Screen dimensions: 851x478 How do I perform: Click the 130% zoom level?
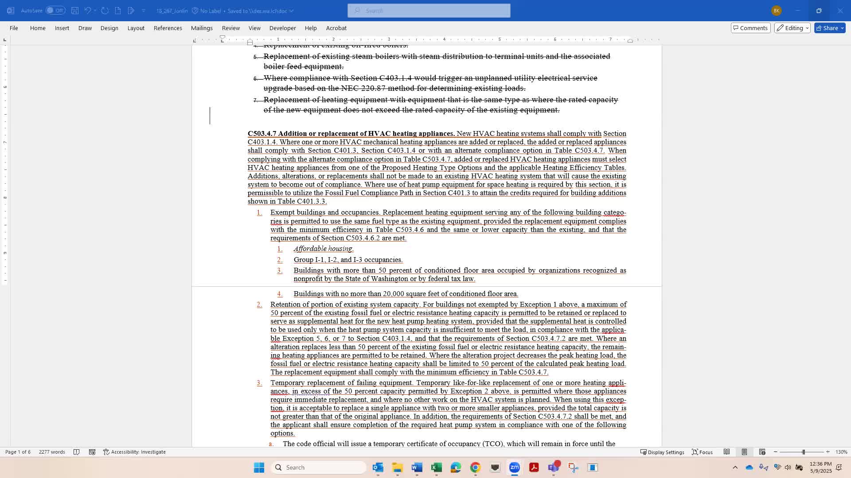841,452
